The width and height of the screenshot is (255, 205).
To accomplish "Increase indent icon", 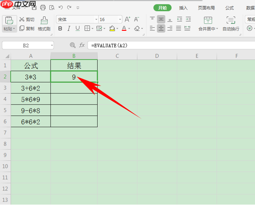I will pyautogui.click(x=188, y=19).
